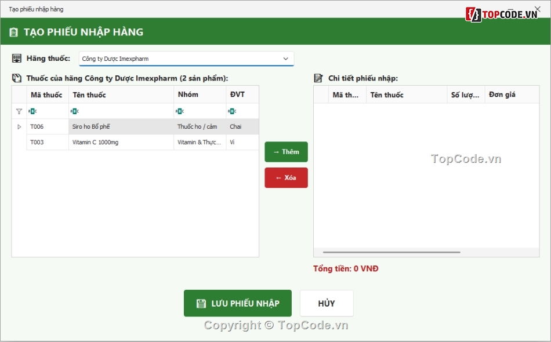Click the Công ty Dược Imexpharm combo box
The image size is (551, 342).
[186, 59]
